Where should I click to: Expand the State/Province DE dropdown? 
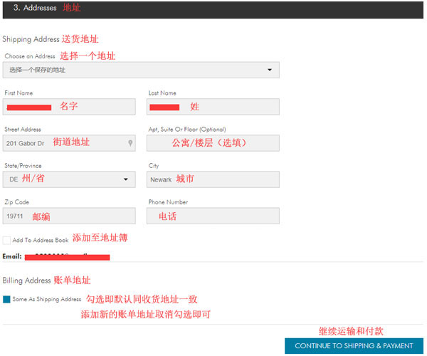[69, 179]
